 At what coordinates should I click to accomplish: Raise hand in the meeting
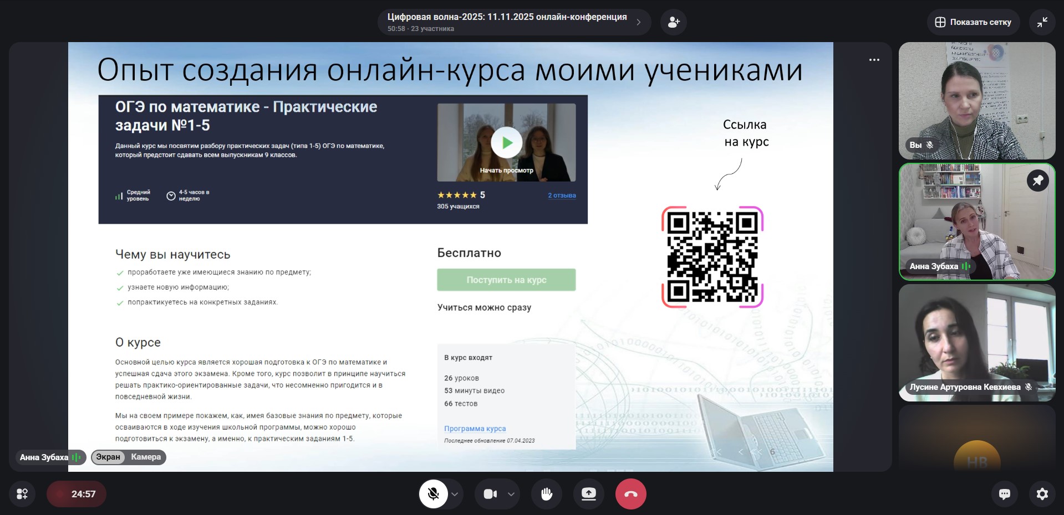[x=547, y=494]
